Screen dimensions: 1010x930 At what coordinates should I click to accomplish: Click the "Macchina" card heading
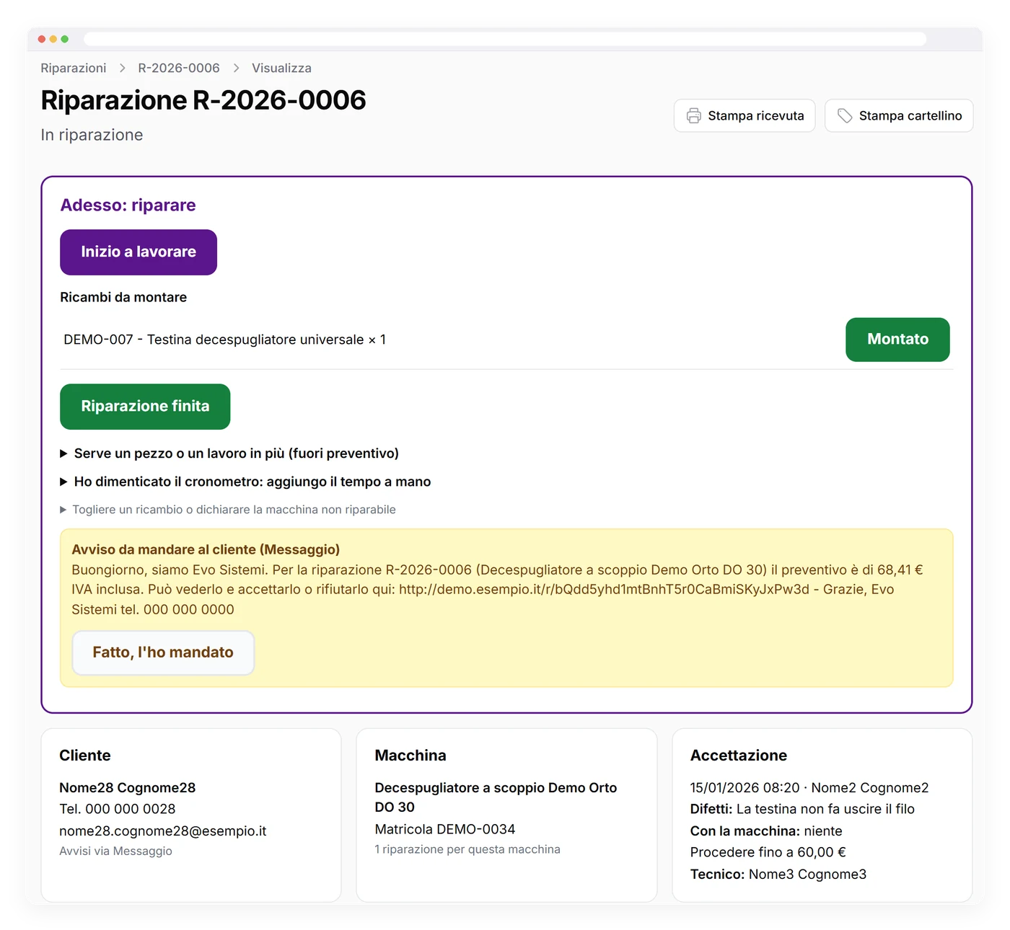click(x=410, y=756)
